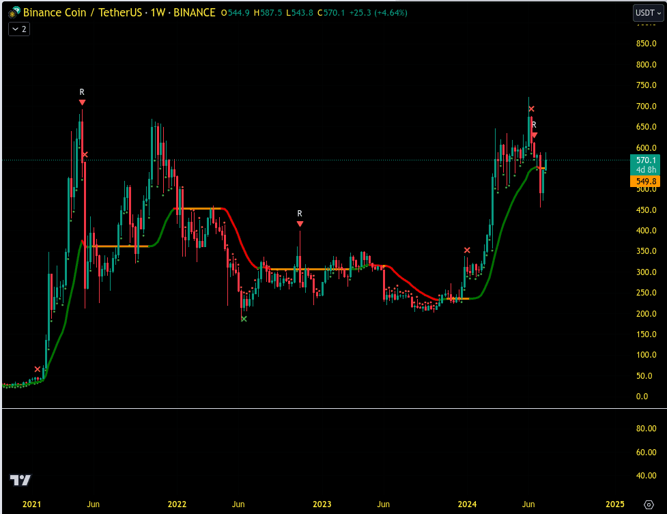Click the 250.0 price scale label
The image size is (667, 514).
click(646, 293)
